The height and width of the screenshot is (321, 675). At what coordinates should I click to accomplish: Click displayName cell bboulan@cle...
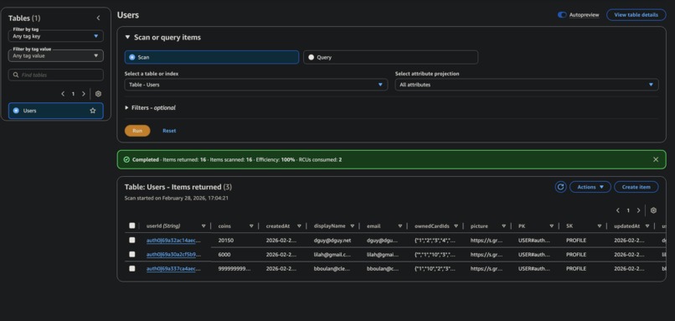tap(332, 269)
